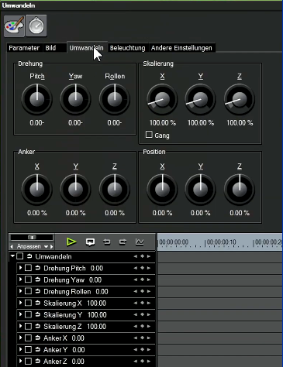
Task: Click the Anker Z knob
Action: point(115,189)
